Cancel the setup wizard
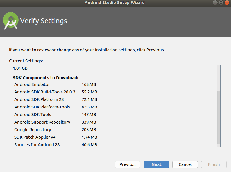 185,164
